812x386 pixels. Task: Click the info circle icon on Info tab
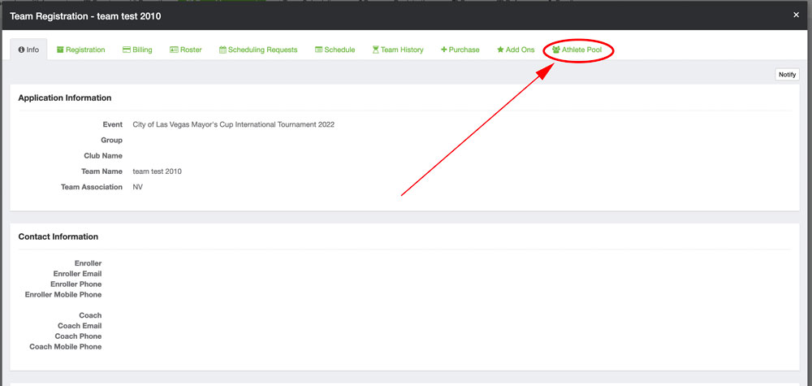tap(21, 50)
